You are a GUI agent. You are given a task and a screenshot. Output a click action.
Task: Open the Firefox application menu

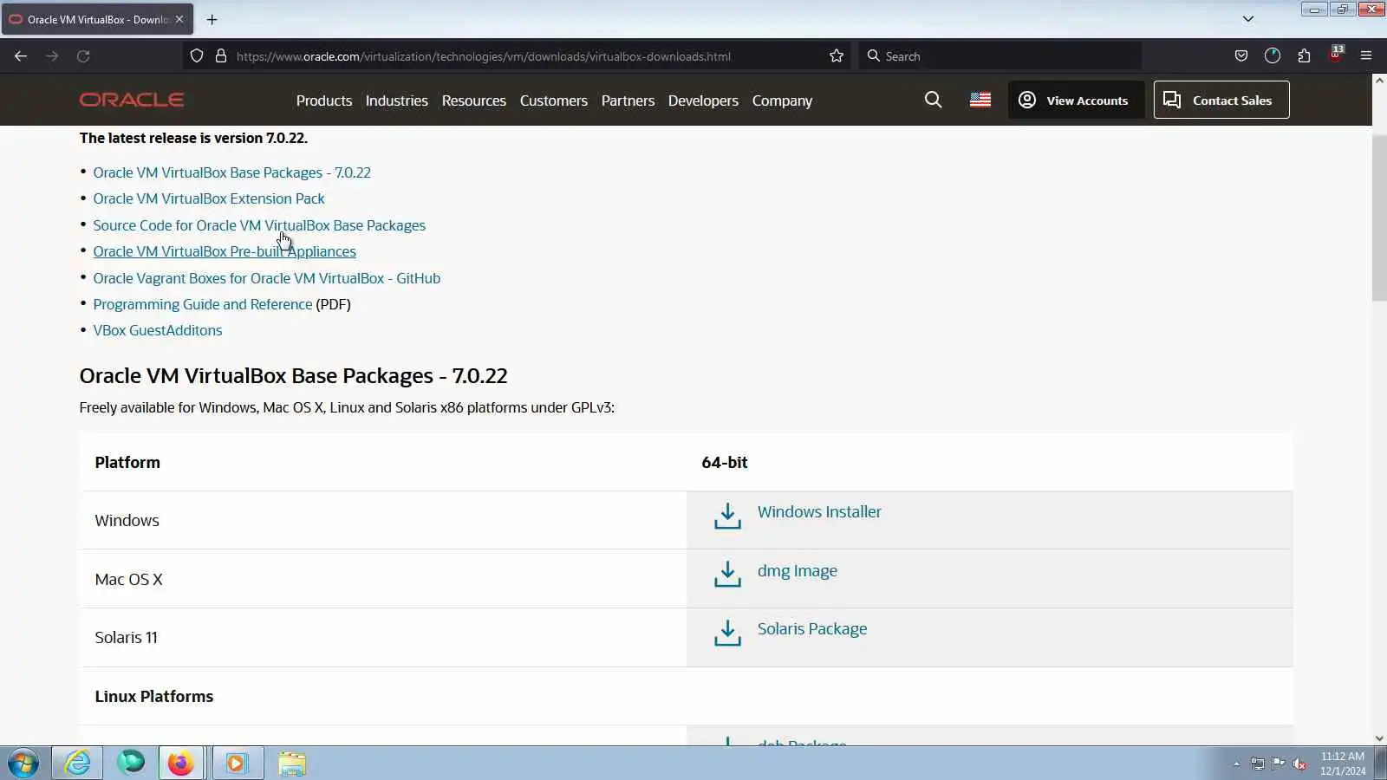[x=1366, y=56]
